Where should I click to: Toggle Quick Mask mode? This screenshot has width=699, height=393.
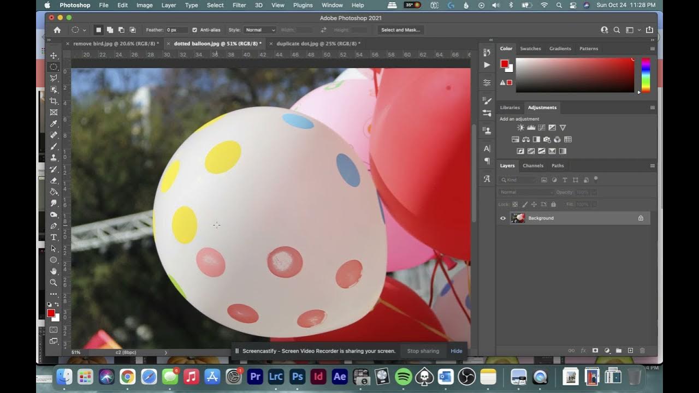tap(54, 330)
